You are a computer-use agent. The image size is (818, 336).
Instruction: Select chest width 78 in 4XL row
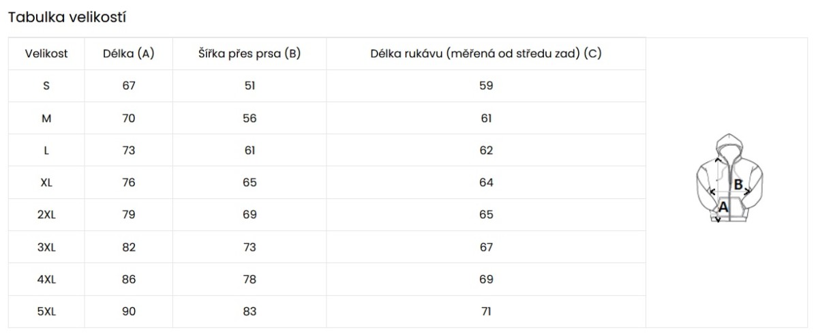click(x=249, y=279)
